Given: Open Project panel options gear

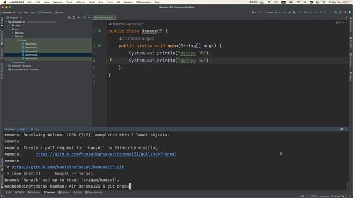Looking at the screenshot, I should [x=84, y=18].
